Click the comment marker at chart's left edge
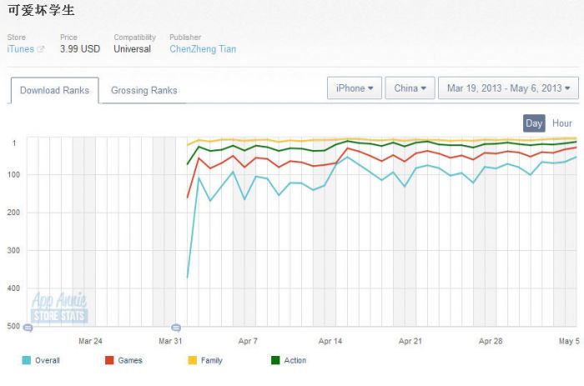Image resolution: width=584 pixels, height=386 pixels. click(28, 328)
